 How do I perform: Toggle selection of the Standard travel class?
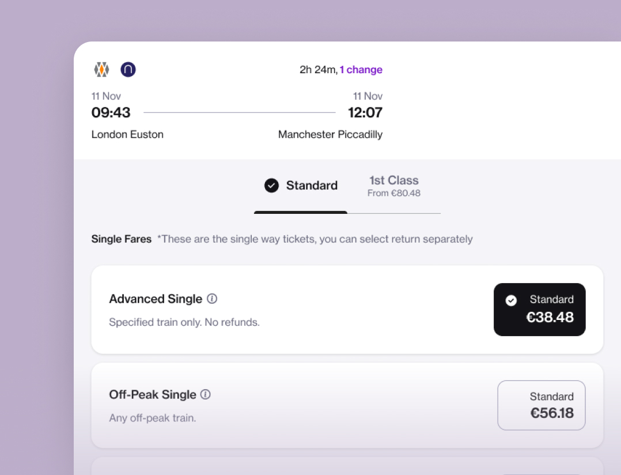click(x=302, y=185)
